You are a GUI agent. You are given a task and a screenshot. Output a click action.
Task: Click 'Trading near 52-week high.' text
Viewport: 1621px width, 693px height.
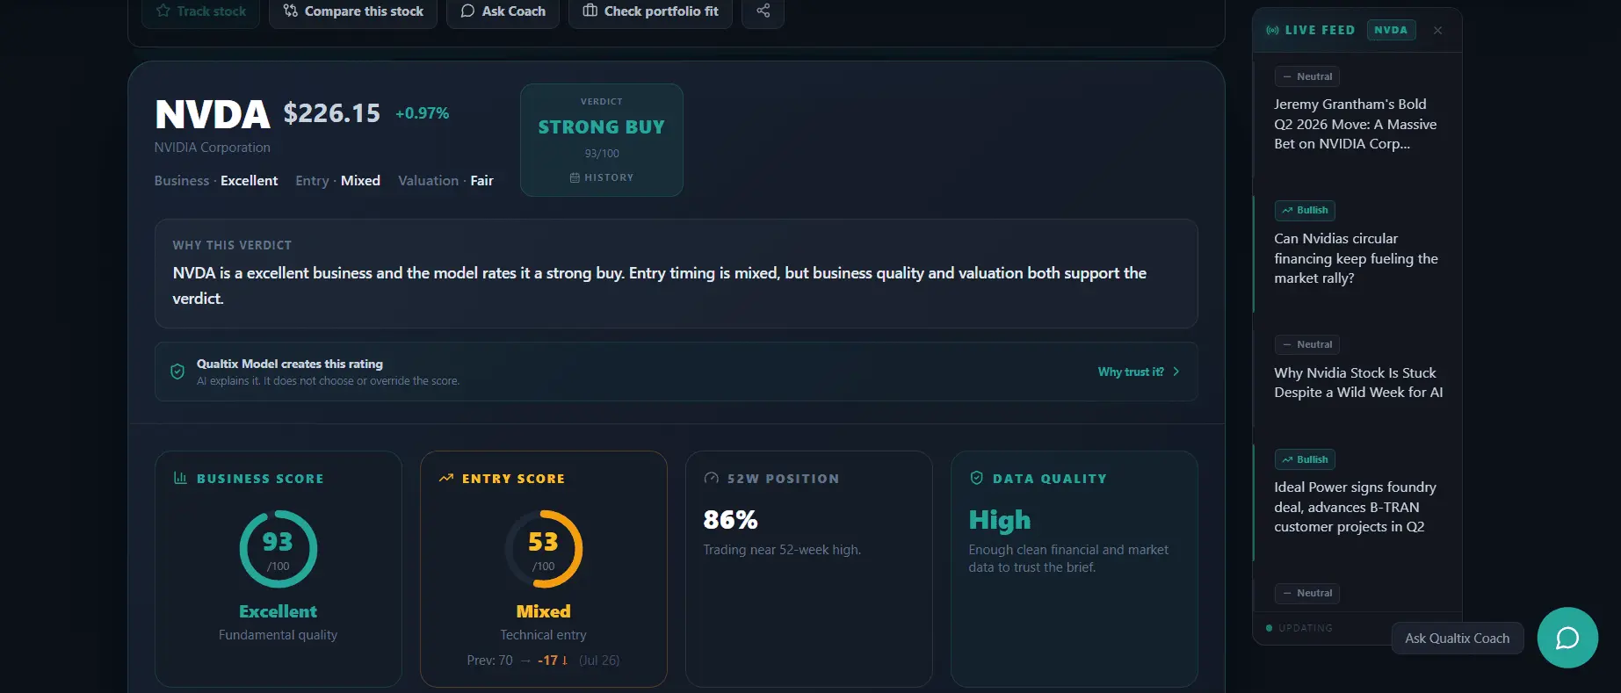point(782,550)
